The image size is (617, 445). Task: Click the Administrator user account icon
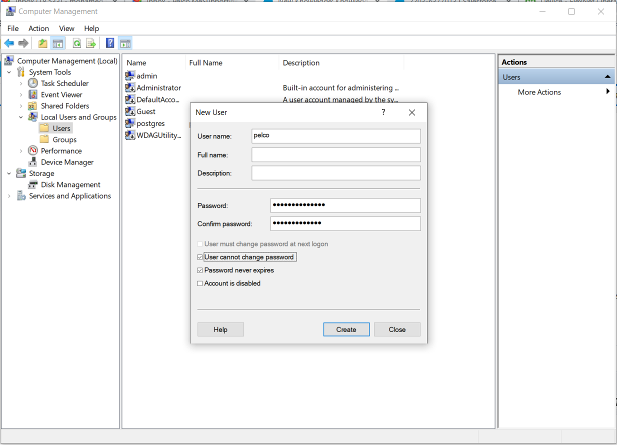click(x=130, y=87)
